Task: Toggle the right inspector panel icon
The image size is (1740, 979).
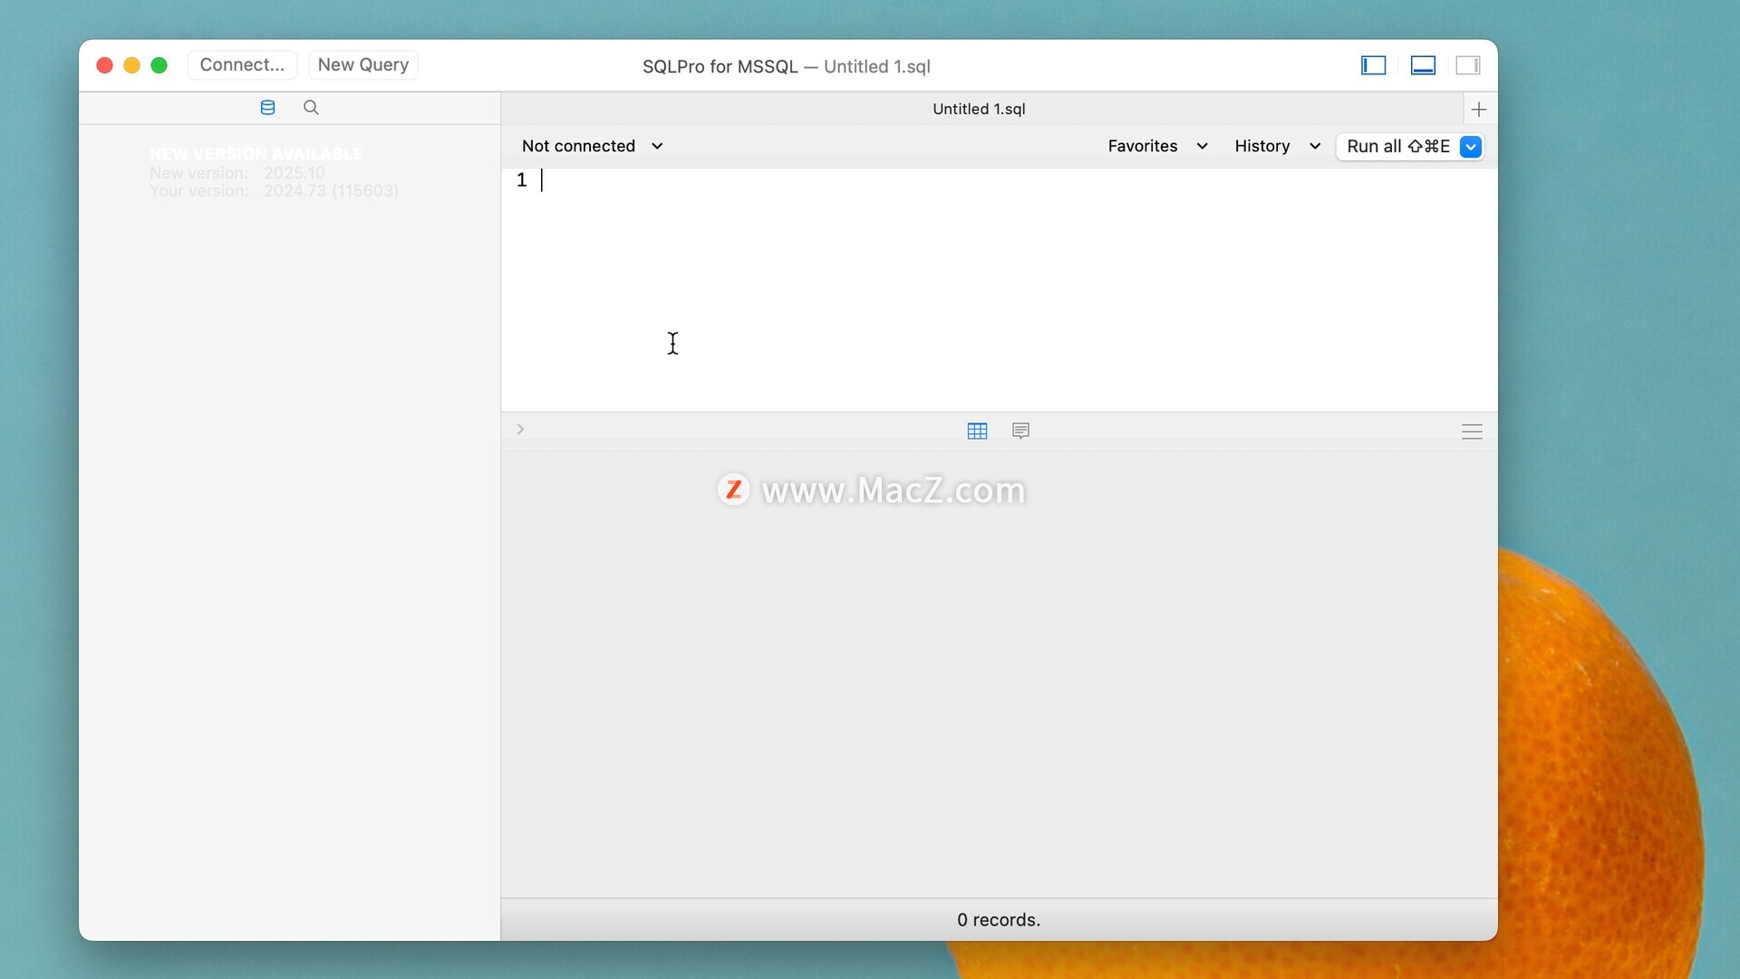Action: [x=1468, y=65]
